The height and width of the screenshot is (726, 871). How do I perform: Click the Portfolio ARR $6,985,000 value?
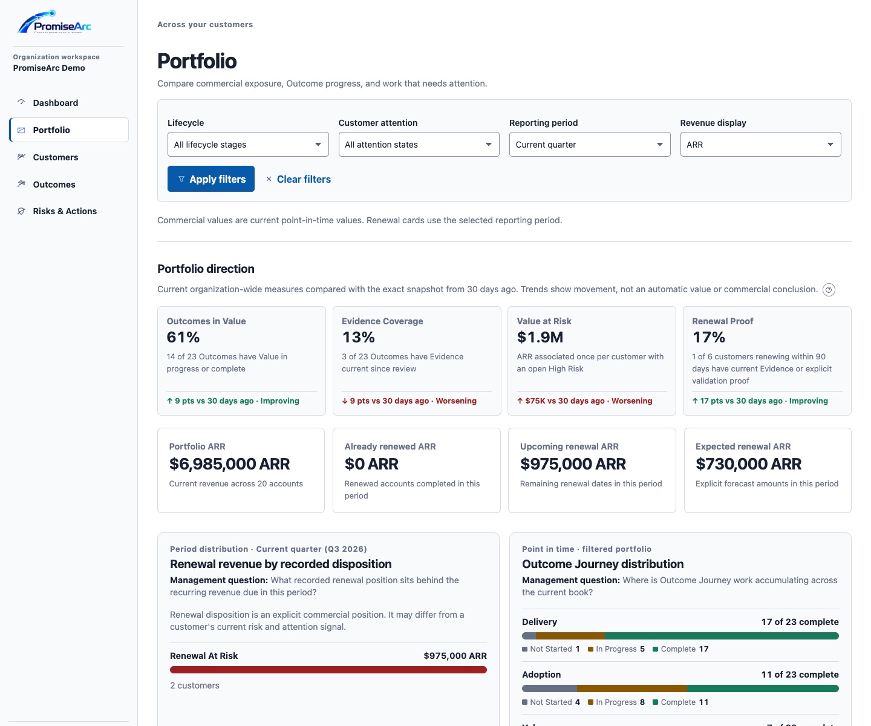coord(229,464)
